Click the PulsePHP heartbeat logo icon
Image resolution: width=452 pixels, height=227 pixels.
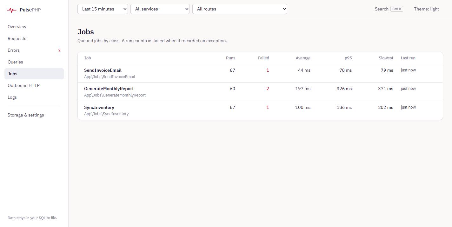(12, 10)
